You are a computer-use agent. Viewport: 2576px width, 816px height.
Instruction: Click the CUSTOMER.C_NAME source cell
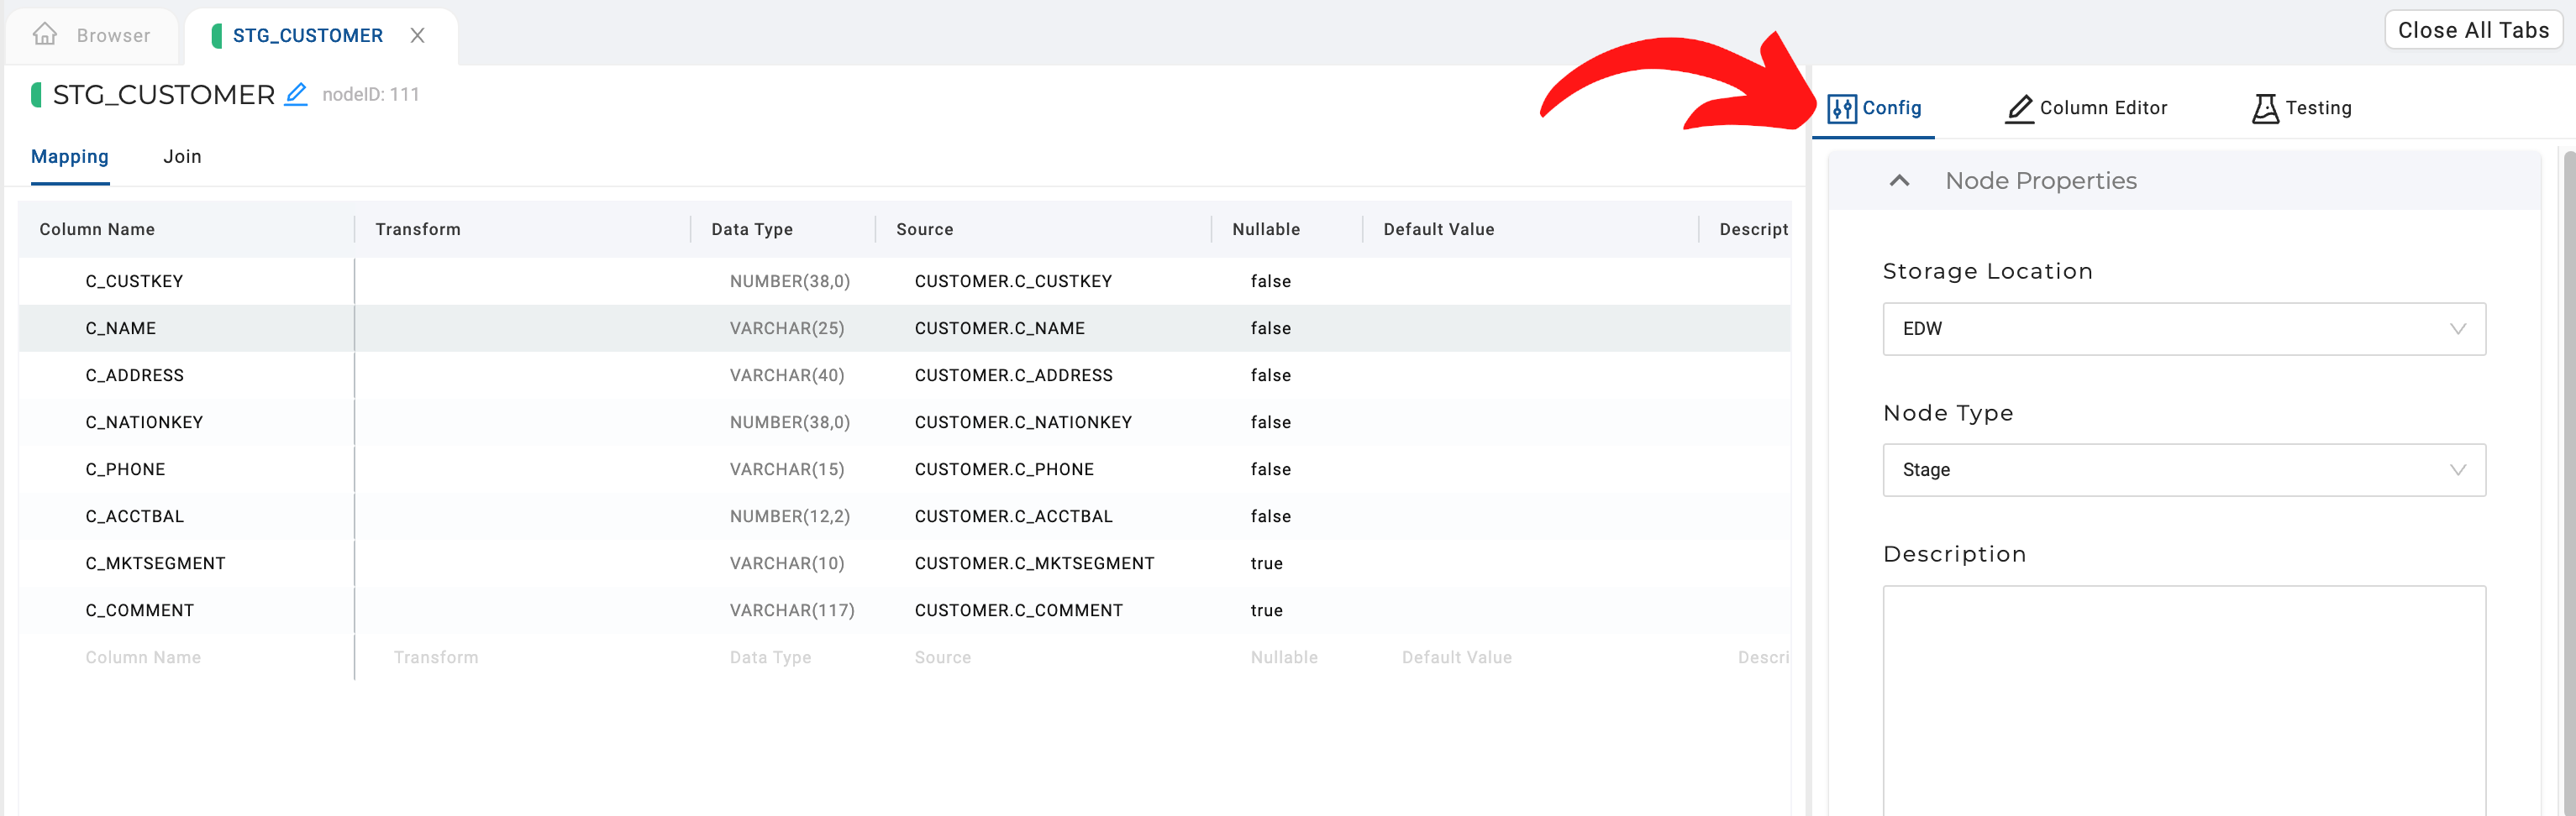(1000, 328)
